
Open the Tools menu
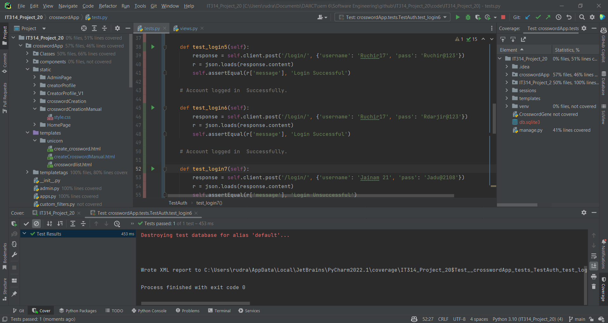140,6
